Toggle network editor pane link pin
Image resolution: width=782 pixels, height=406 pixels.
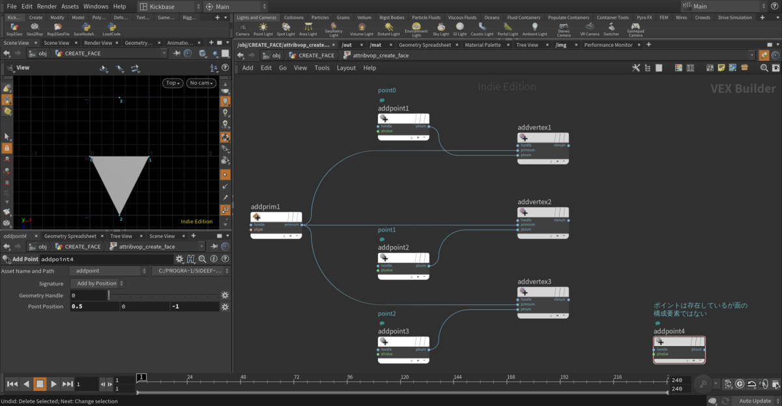[x=762, y=55]
